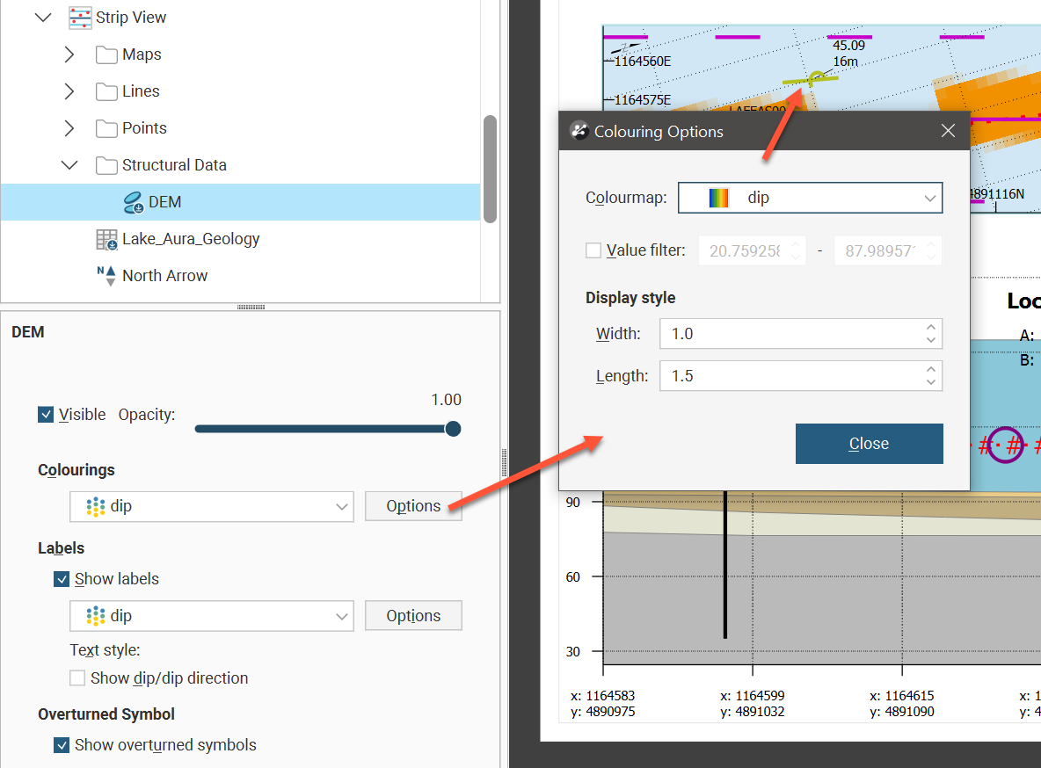Select the DEM structural data icon
This screenshot has height=768, width=1041.
(x=133, y=202)
